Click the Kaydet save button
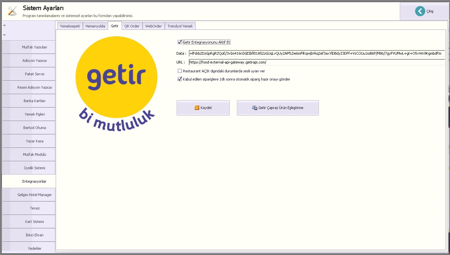This screenshot has width=450, height=255. pos(203,108)
